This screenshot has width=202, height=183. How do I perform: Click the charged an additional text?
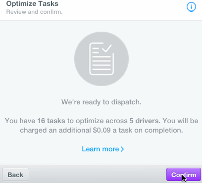point(55,130)
